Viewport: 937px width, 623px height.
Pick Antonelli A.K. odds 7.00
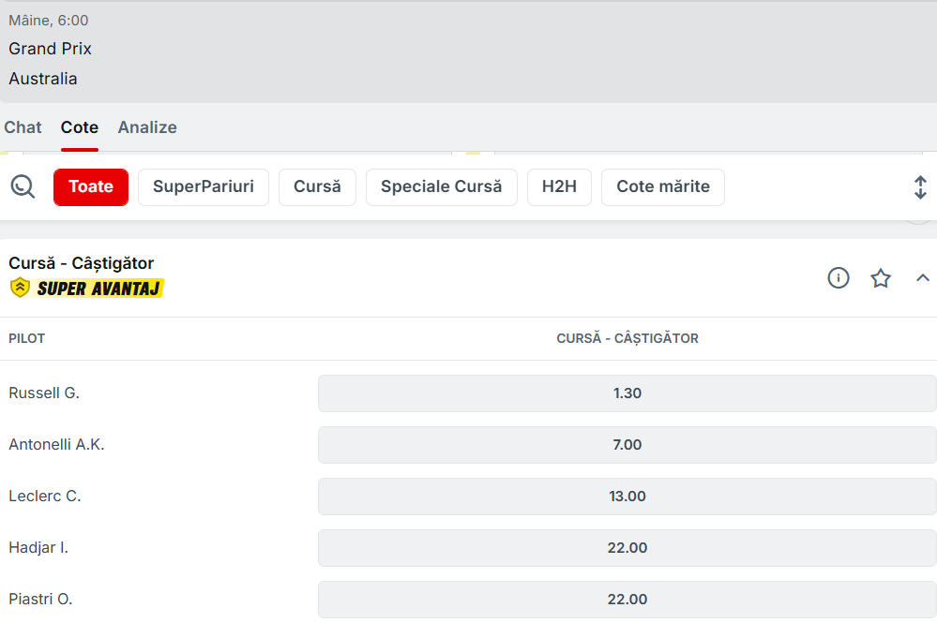[x=627, y=445]
